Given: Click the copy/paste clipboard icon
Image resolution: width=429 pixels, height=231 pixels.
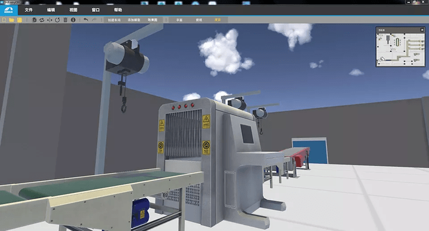Looking at the screenshot, I should point(34,20).
